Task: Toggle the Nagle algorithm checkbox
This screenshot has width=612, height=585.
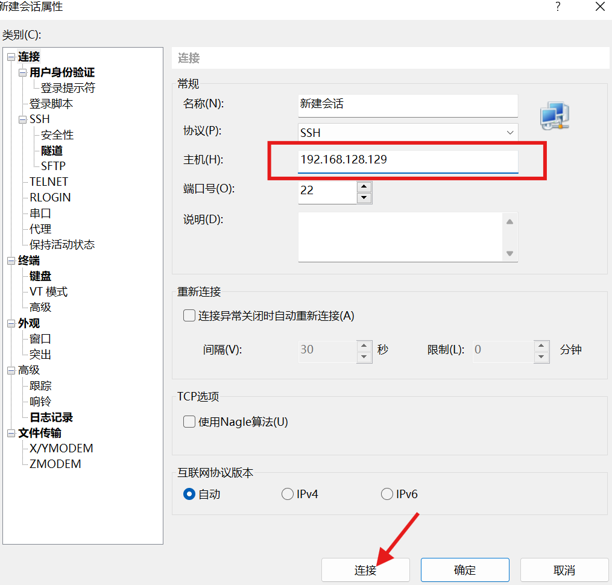Action: pyautogui.click(x=189, y=422)
